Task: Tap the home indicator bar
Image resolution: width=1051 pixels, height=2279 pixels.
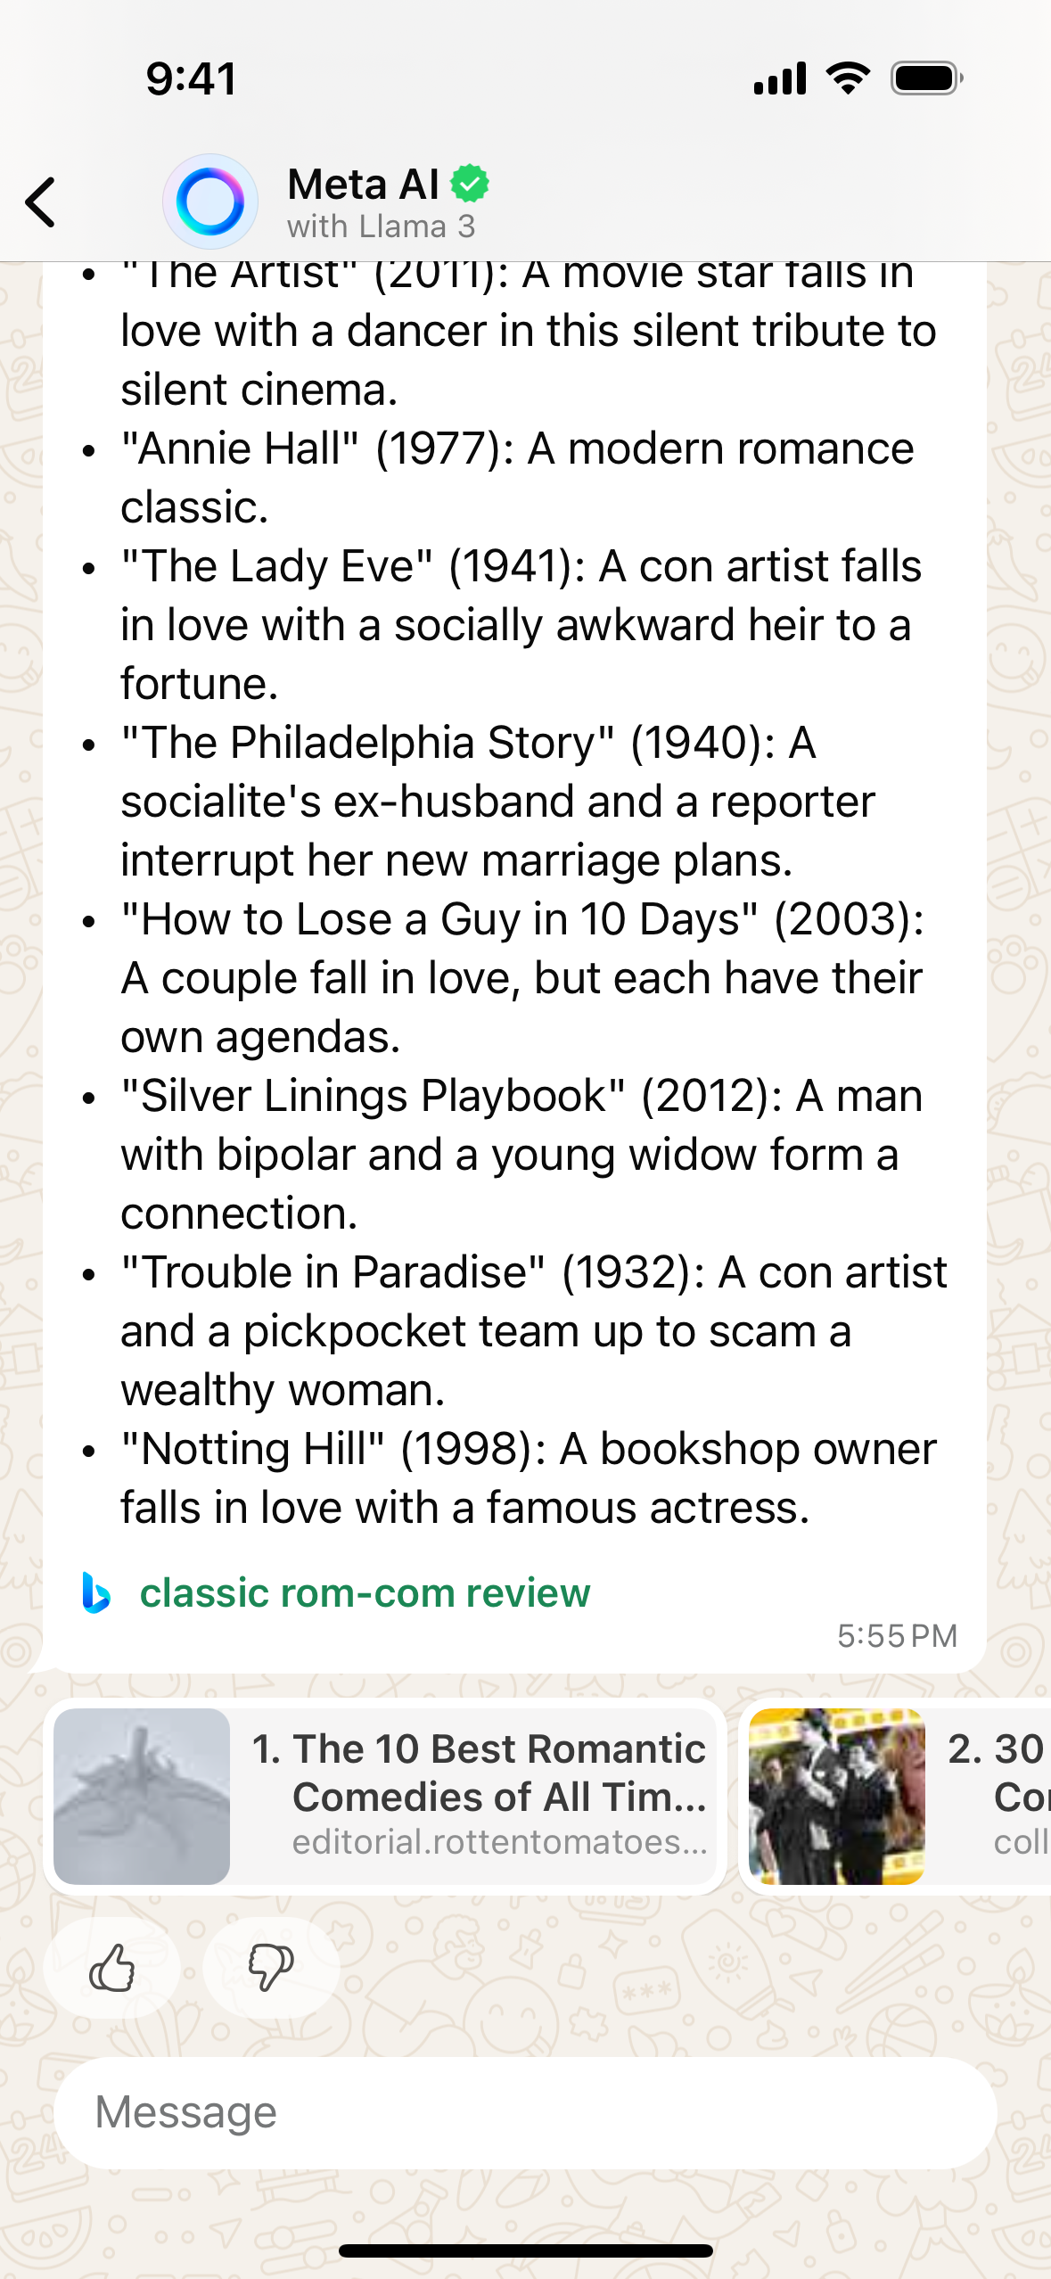Action: (525, 2251)
